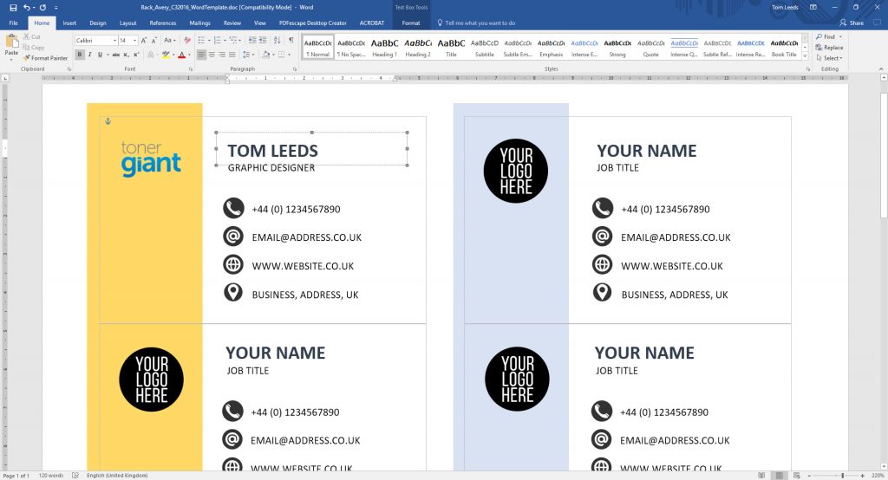Apply the Heading 1 style
Screen dimensions: 888x480
[384, 47]
